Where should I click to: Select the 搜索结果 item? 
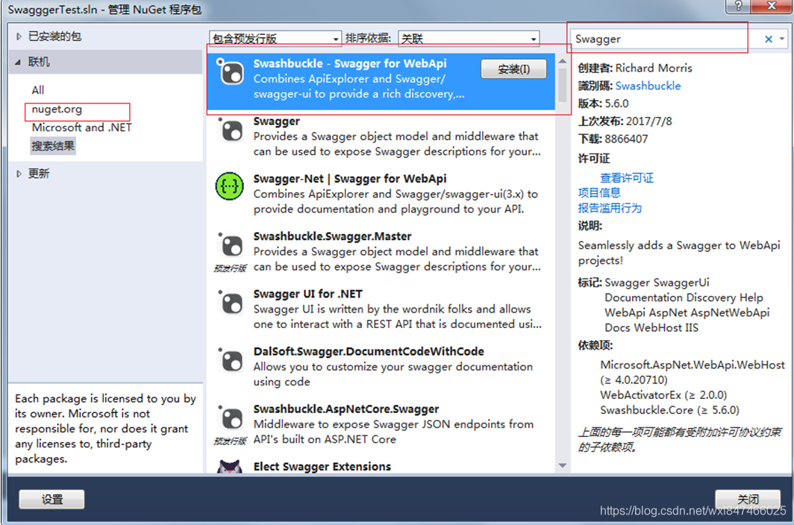tap(53, 146)
